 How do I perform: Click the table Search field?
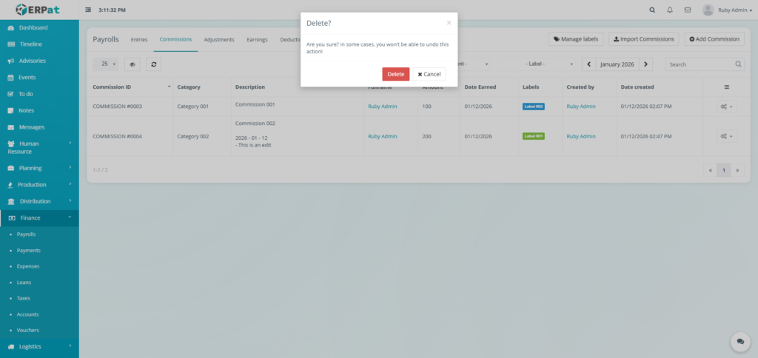pos(705,64)
